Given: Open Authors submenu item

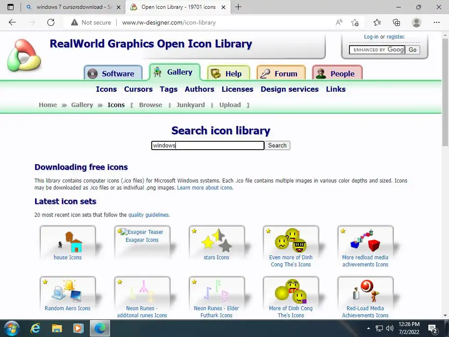Looking at the screenshot, I should tap(200, 89).
